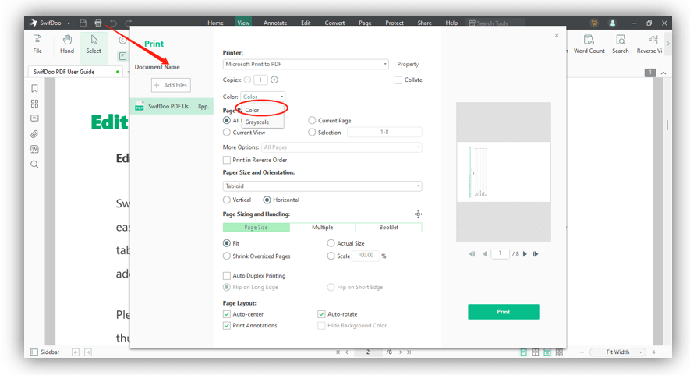Open the Word fields sidebar icon

point(34,149)
